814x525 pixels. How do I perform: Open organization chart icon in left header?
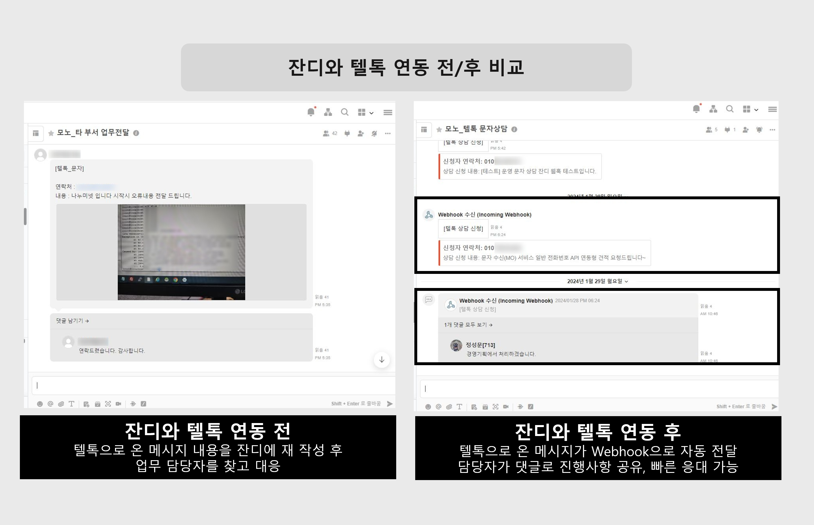click(328, 112)
